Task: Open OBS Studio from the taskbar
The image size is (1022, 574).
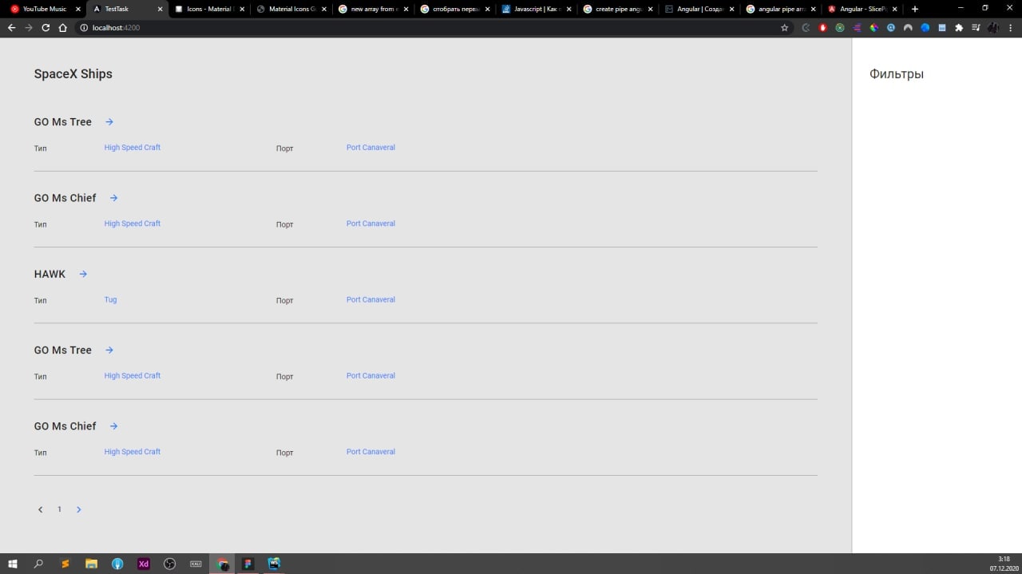Action: [169, 564]
